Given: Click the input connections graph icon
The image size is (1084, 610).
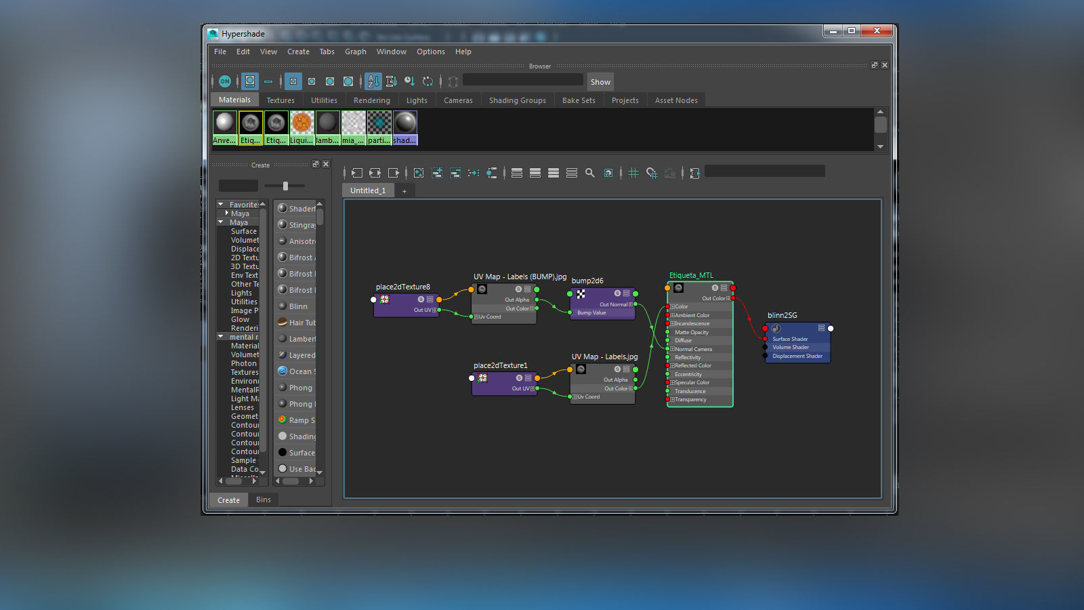Looking at the screenshot, I should pos(357,173).
